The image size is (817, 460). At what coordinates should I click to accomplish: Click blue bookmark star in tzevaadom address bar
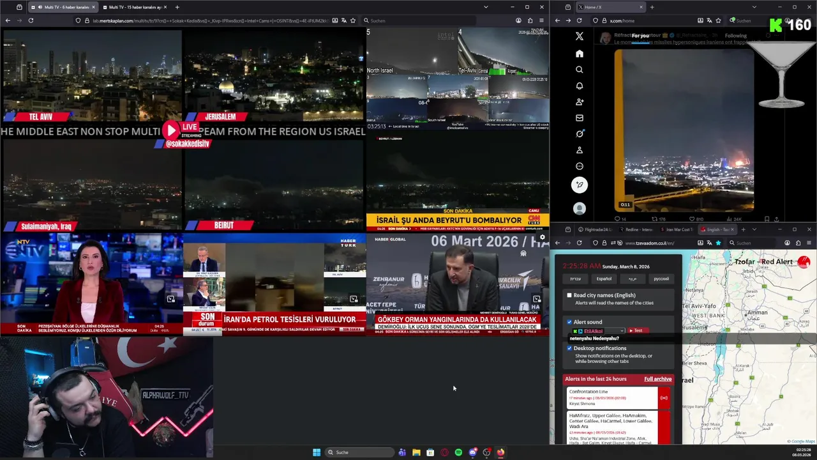click(718, 243)
